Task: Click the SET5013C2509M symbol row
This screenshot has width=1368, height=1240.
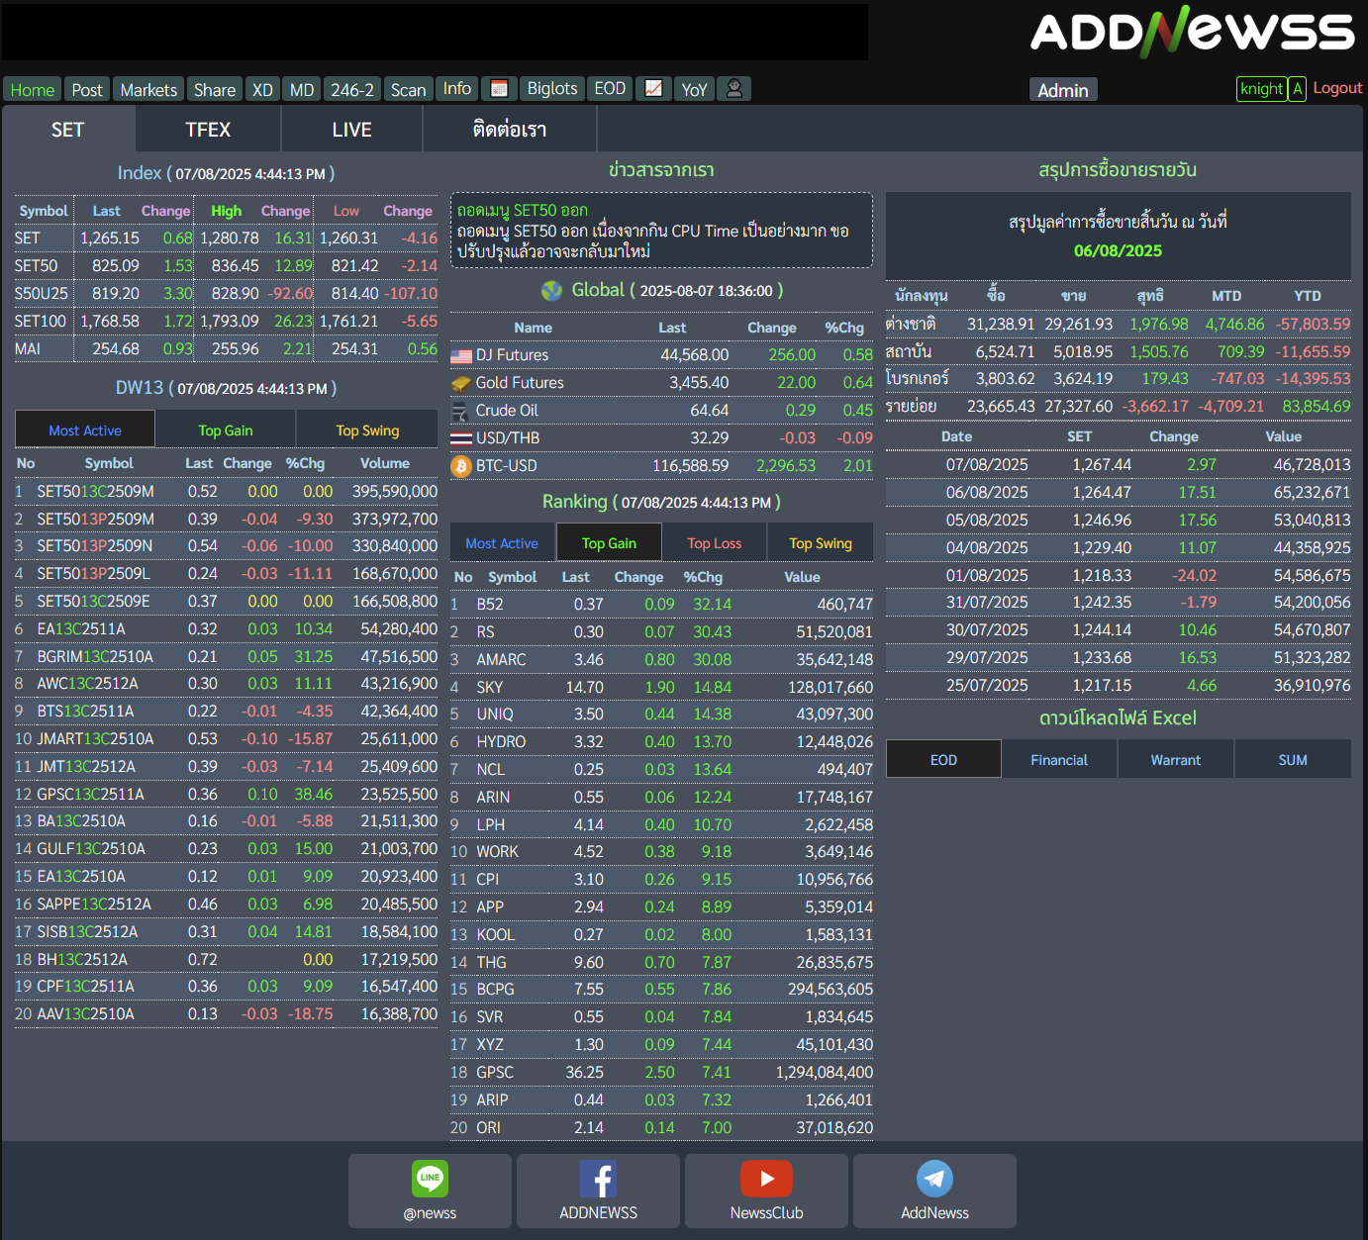Action: point(226,492)
